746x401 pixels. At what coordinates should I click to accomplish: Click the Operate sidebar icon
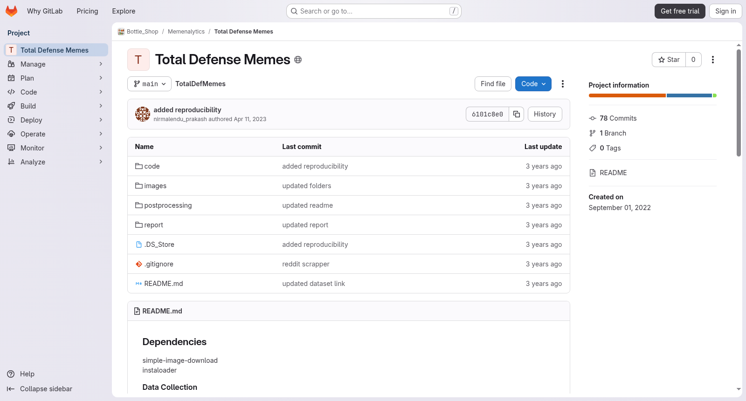click(11, 134)
